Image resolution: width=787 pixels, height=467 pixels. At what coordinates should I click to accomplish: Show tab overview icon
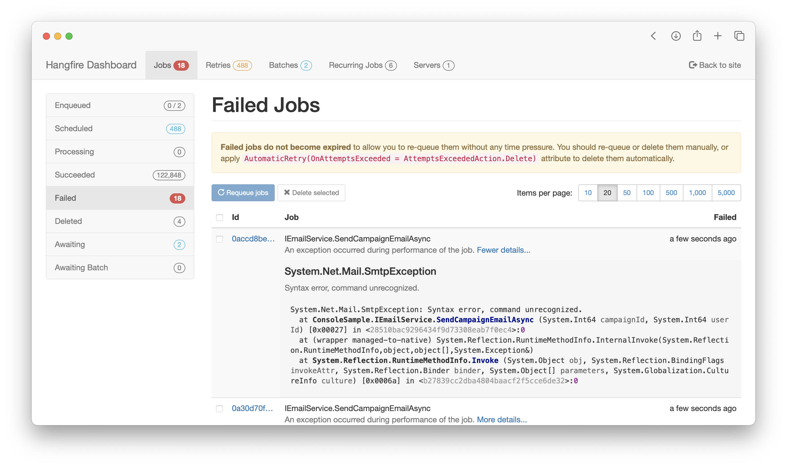[x=739, y=36]
